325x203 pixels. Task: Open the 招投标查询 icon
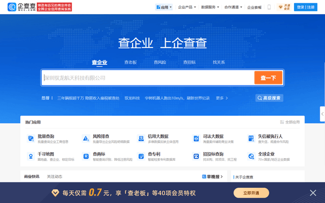click(196, 156)
